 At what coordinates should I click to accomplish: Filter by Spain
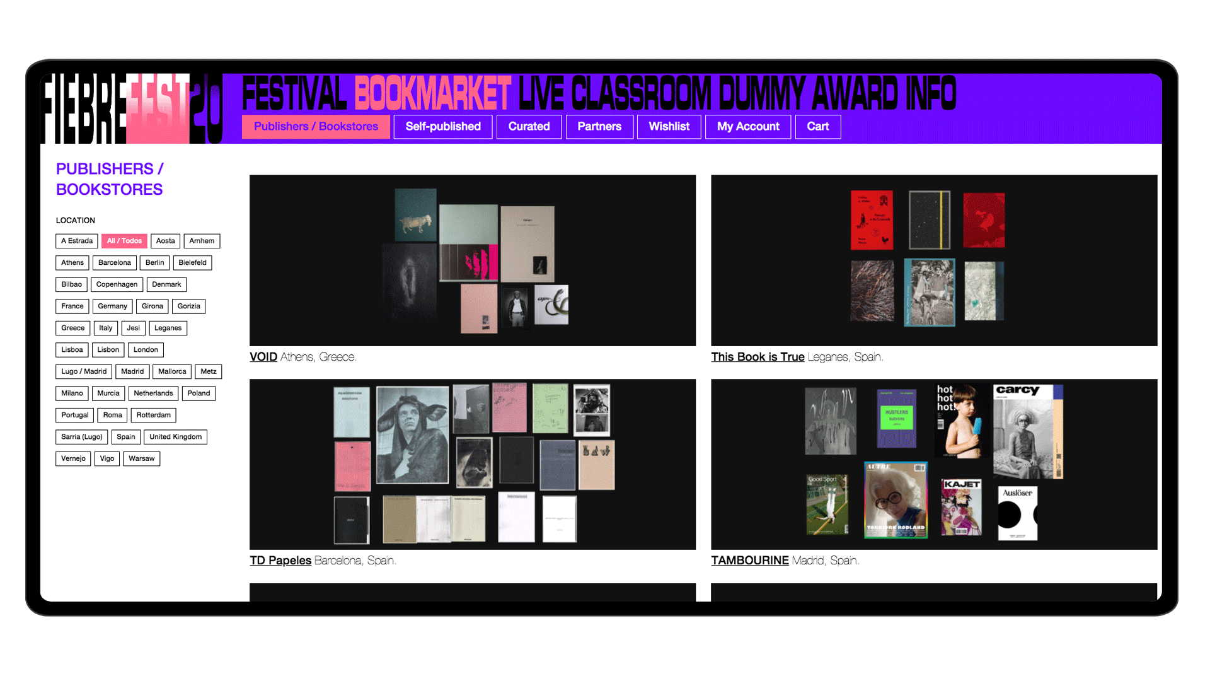[x=126, y=437]
